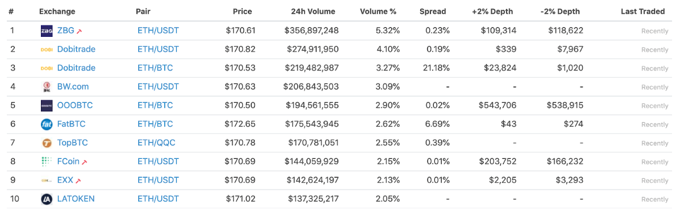This screenshot has height=214, width=680.
Task: Open the ETH/USDT pair link for ZBG
Action: point(158,30)
